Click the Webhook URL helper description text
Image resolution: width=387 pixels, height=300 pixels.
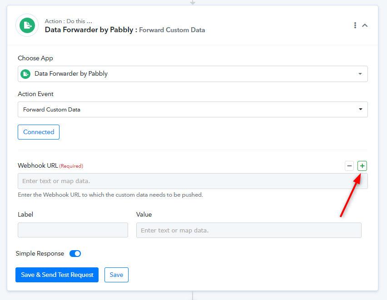pos(110,194)
